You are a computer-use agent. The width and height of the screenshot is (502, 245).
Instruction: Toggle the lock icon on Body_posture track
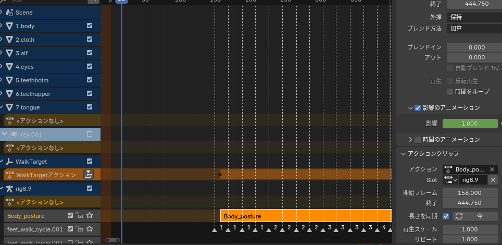point(79,215)
